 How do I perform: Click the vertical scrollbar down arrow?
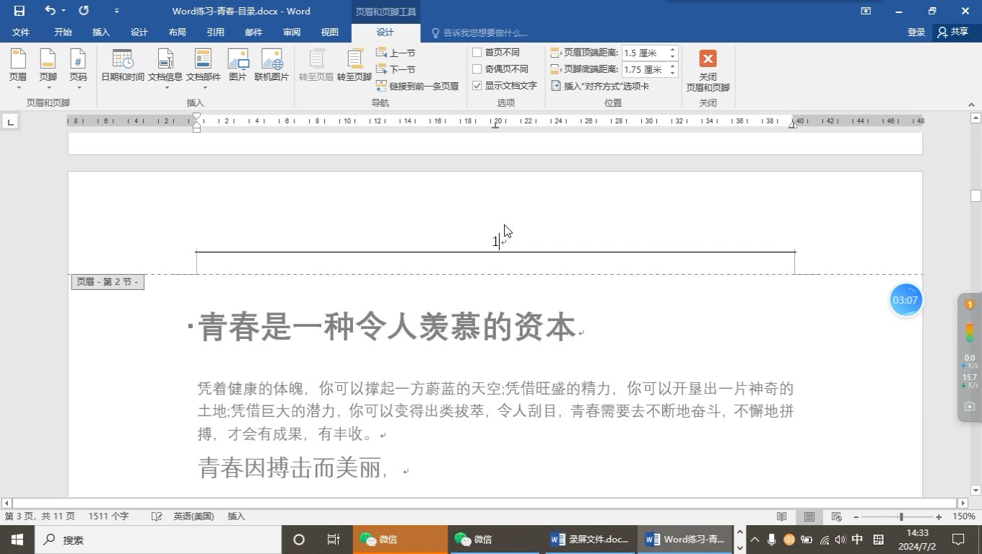[x=976, y=491]
